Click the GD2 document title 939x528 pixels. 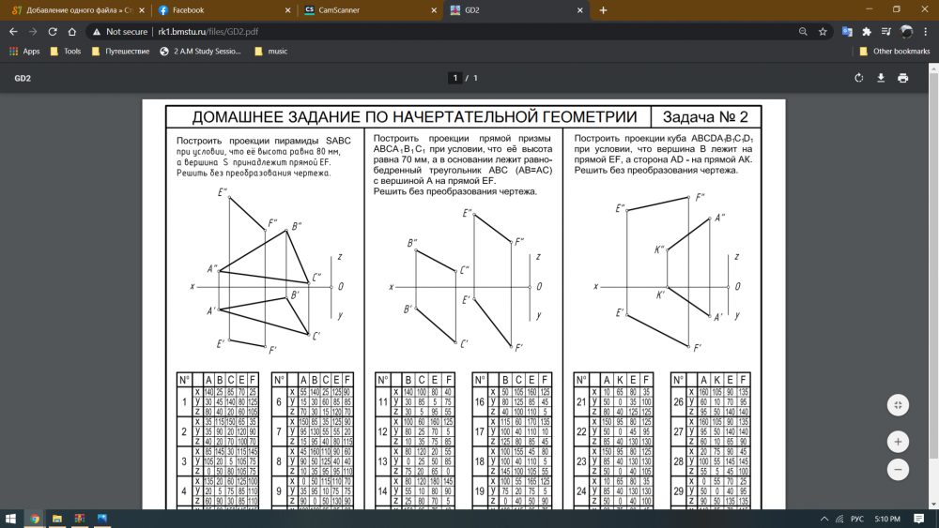tap(23, 79)
